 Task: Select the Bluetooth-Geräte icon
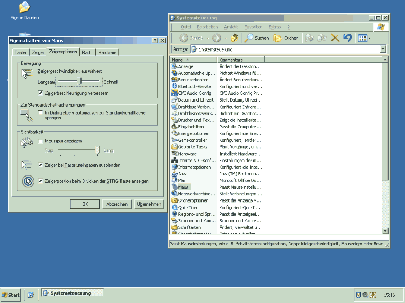[x=174, y=86]
